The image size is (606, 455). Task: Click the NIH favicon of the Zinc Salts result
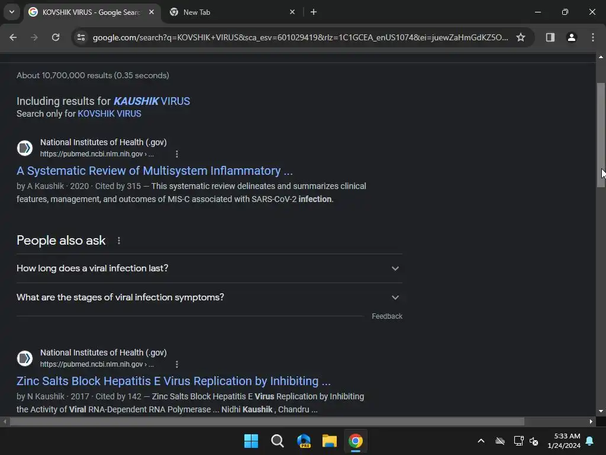click(25, 358)
